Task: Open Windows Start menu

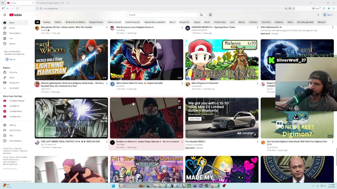Action: coord(113,186)
